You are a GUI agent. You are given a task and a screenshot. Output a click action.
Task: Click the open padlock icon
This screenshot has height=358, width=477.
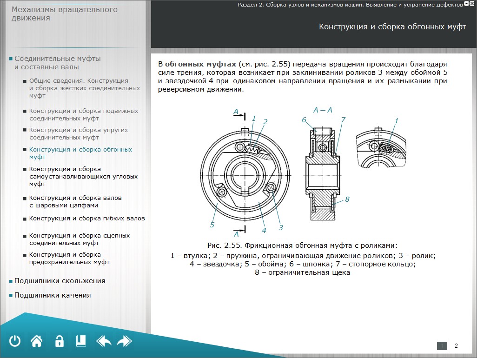click(59, 341)
